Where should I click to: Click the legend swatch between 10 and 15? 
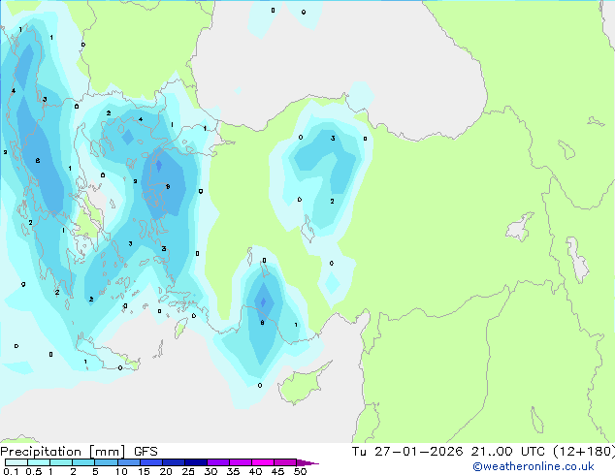tap(128, 462)
